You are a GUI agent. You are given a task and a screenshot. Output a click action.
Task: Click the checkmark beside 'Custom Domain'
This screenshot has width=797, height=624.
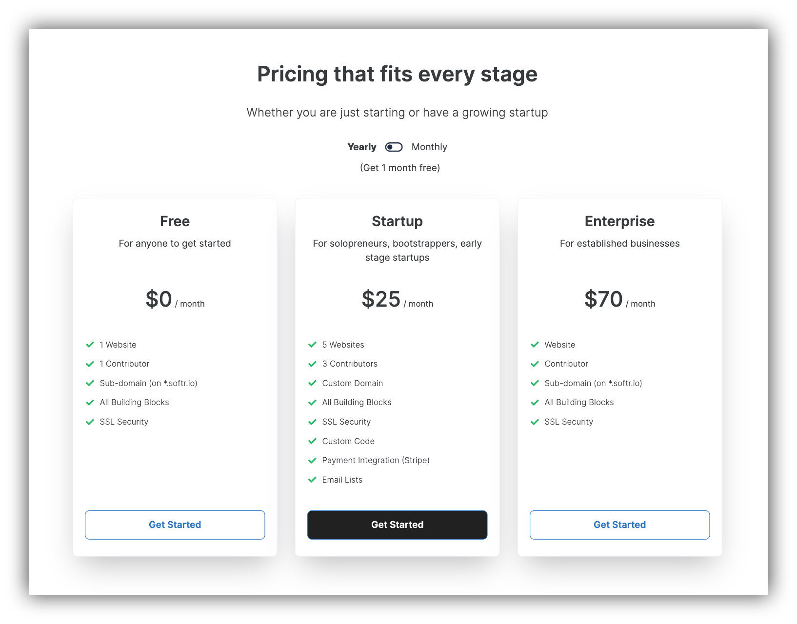[x=312, y=383]
